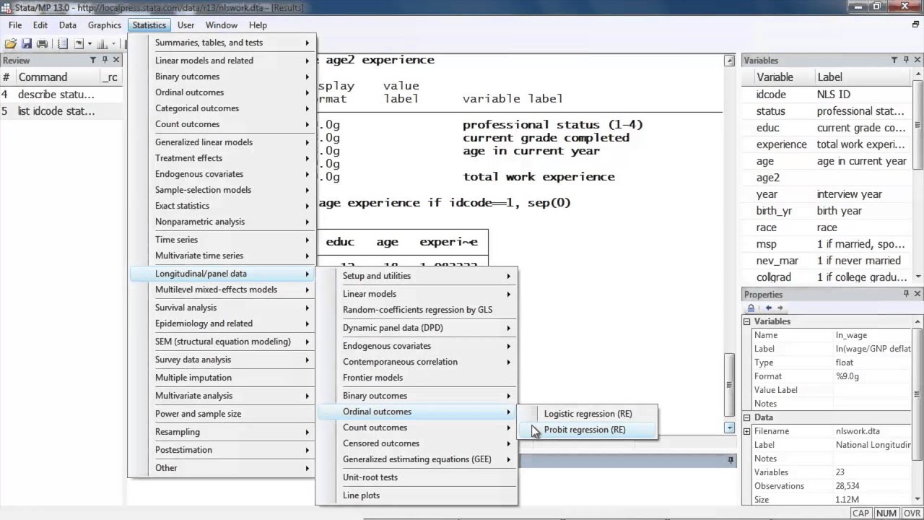This screenshot has height=520, width=924.
Task: Click the Results window scroll-down arrow
Action: point(729,428)
